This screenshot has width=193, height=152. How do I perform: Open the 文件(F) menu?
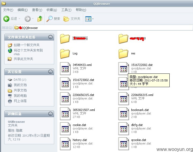[8, 10]
